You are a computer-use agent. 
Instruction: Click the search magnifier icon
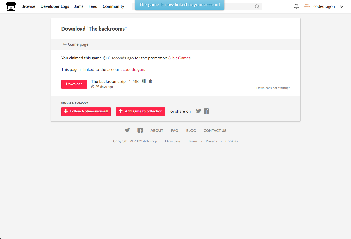point(257,6)
